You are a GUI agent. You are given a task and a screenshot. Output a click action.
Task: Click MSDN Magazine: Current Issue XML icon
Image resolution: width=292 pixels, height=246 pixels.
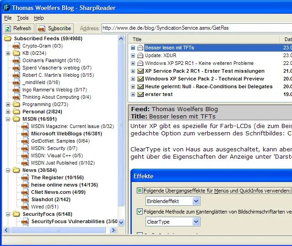click(25, 126)
